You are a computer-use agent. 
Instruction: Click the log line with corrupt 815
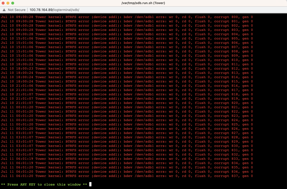(127, 81)
